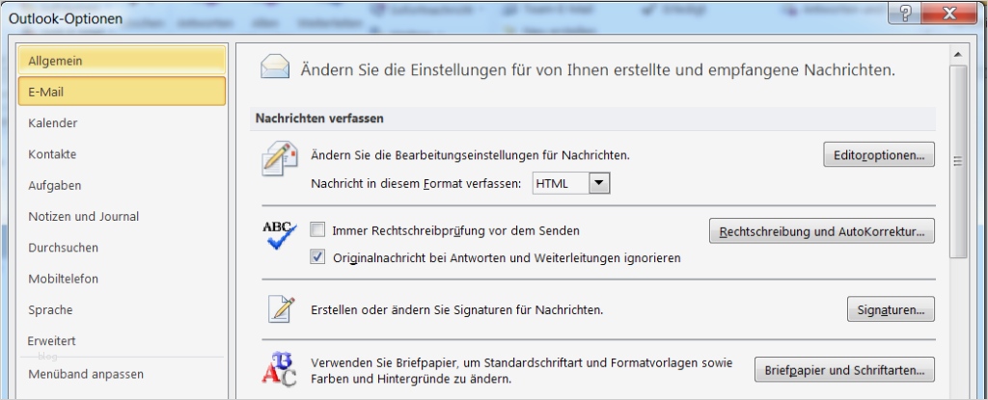Viewport: 988px width, 400px height.
Task: Close the Outlook-Optionen dialog
Action: point(947,12)
